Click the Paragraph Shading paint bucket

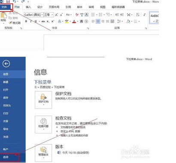tap(128, 21)
